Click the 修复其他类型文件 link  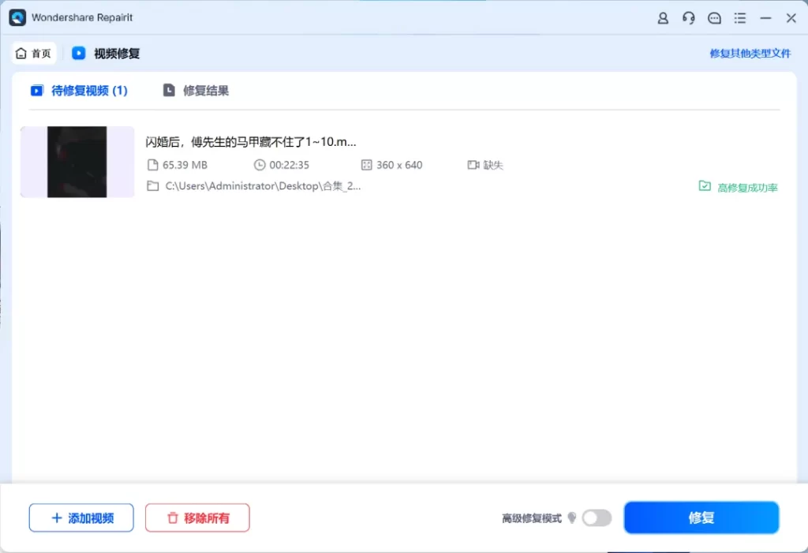pos(750,54)
